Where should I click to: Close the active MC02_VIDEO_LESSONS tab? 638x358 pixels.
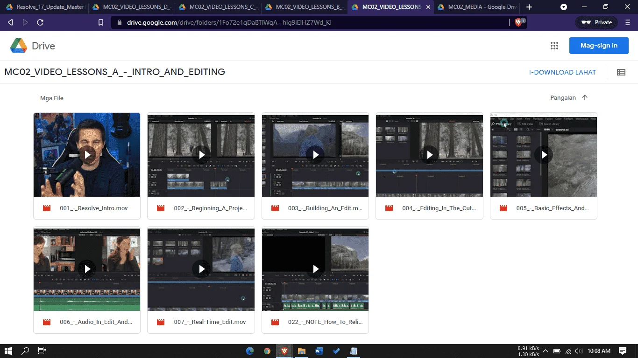pos(428,7)
